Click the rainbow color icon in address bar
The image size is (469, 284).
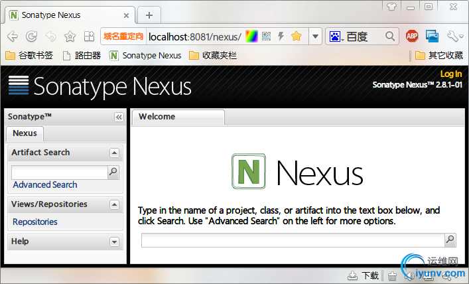point(251,36)
